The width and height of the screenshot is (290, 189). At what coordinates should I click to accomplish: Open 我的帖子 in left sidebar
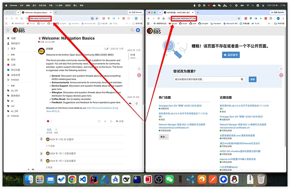click(x=13, y=43)
